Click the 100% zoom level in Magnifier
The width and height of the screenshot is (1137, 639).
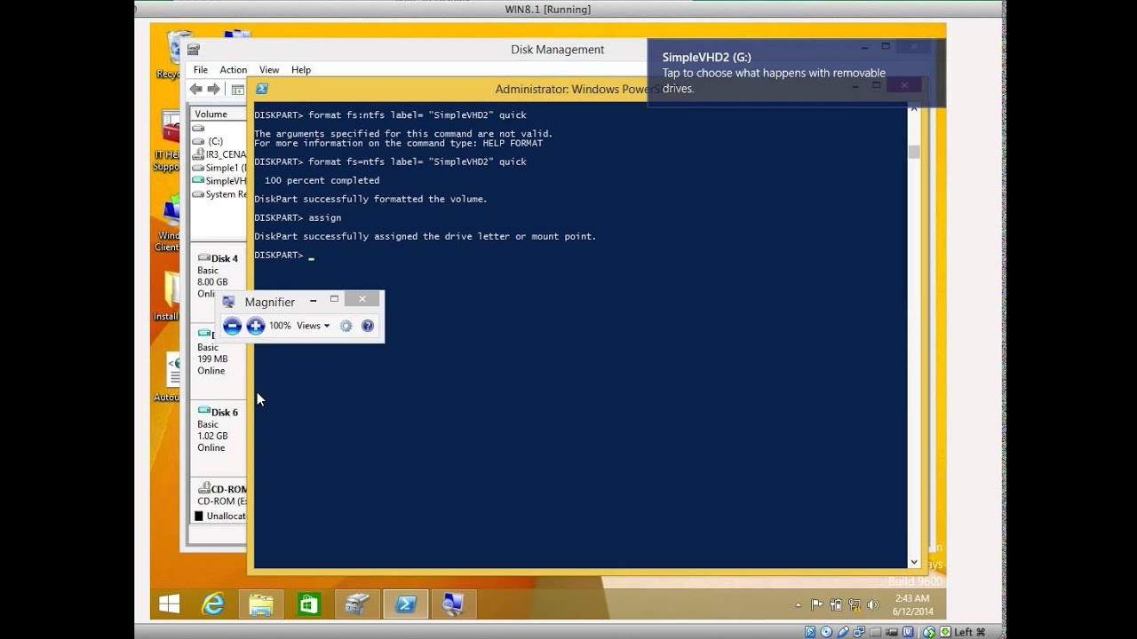pos(280,326)
